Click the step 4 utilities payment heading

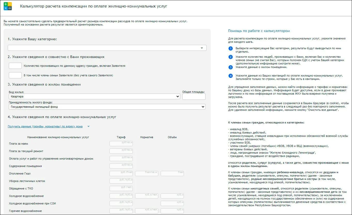(x=62, y=117)
